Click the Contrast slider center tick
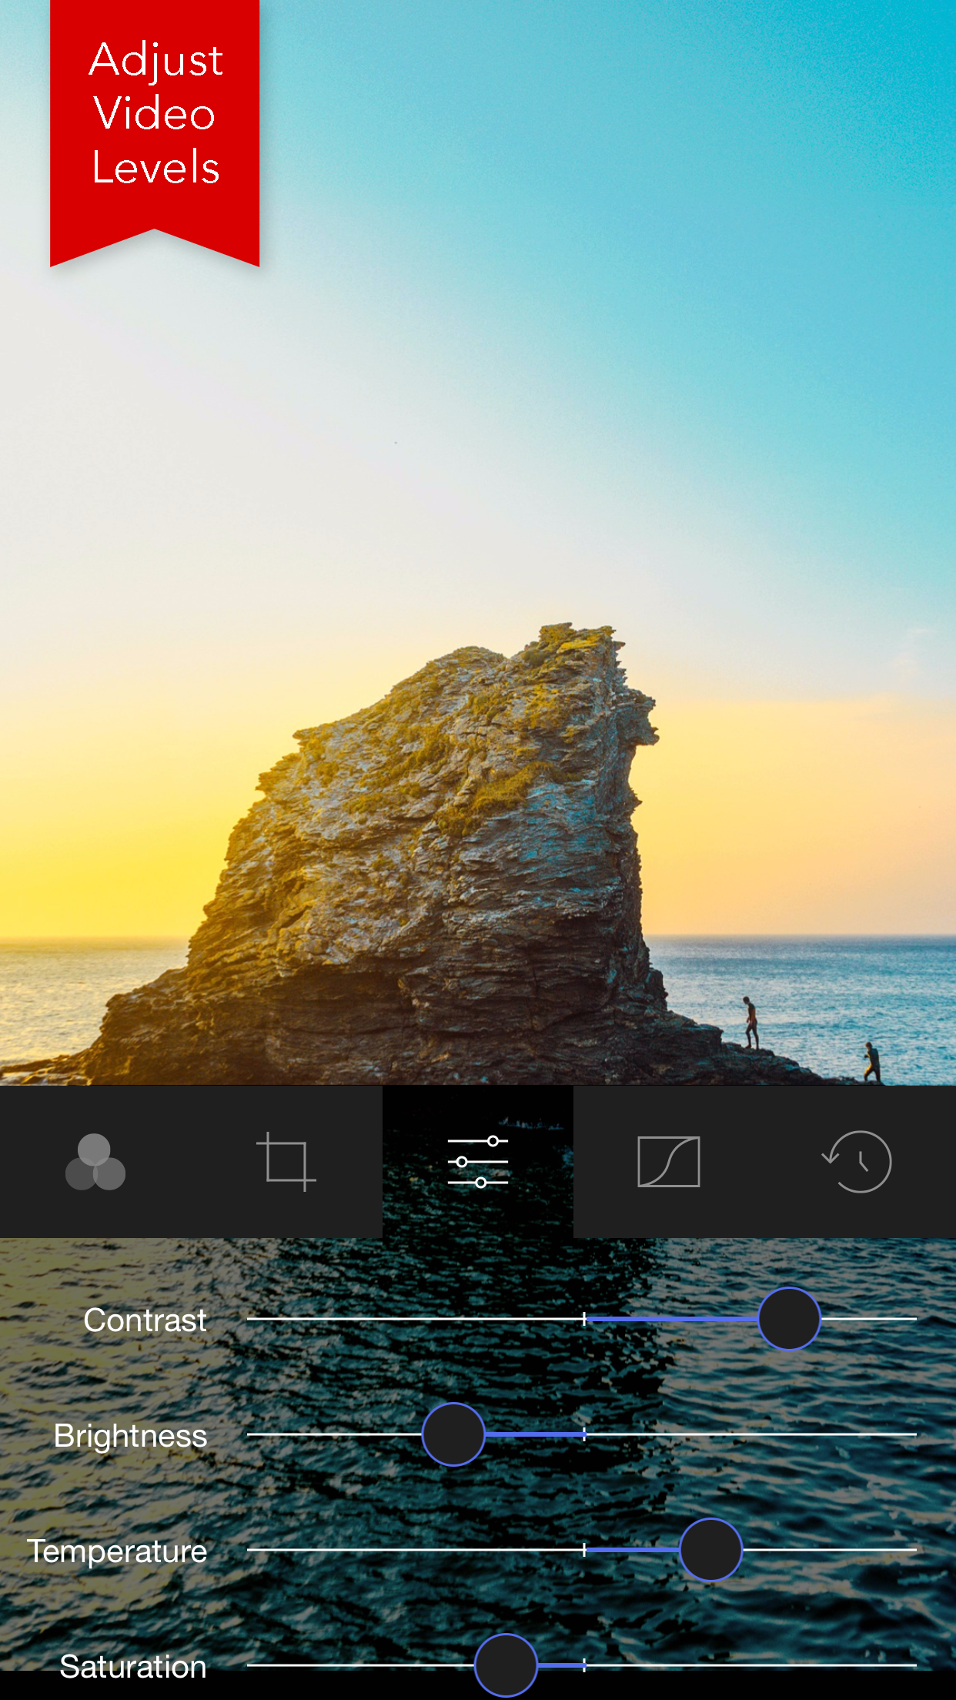The width and height of the screenshot is (956, 1700). (x=584, y=1319)
